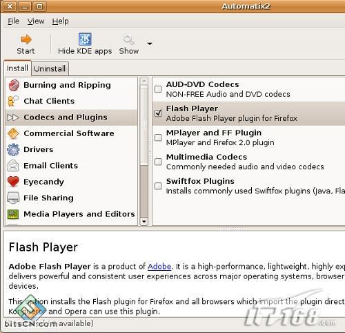Check the Multimedia Codecs checkbox
Viewport: 345px width, 333px height.
point(158,162)
